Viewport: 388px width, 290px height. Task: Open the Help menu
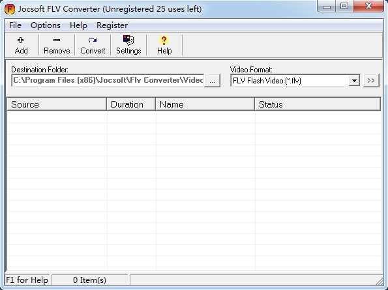pyautogui.click(x=78, y=25)
